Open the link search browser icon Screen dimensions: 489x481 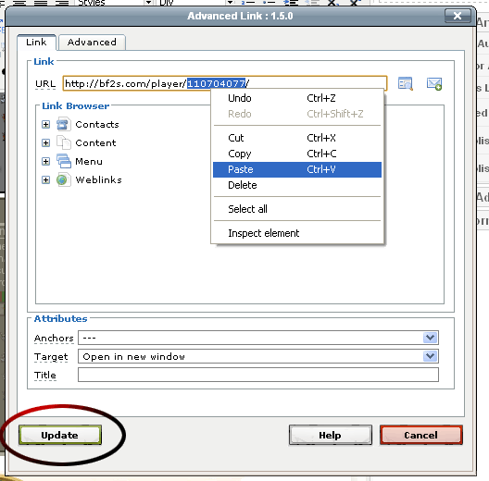406,83
